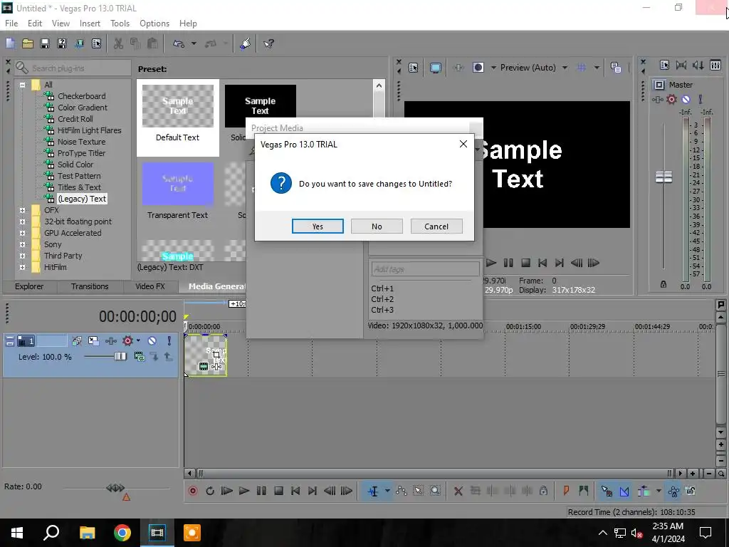This screenshot has width=729, height=547.
Task: Toggle Lock Envelopes to Events
Action: click(x=673, y=491)
